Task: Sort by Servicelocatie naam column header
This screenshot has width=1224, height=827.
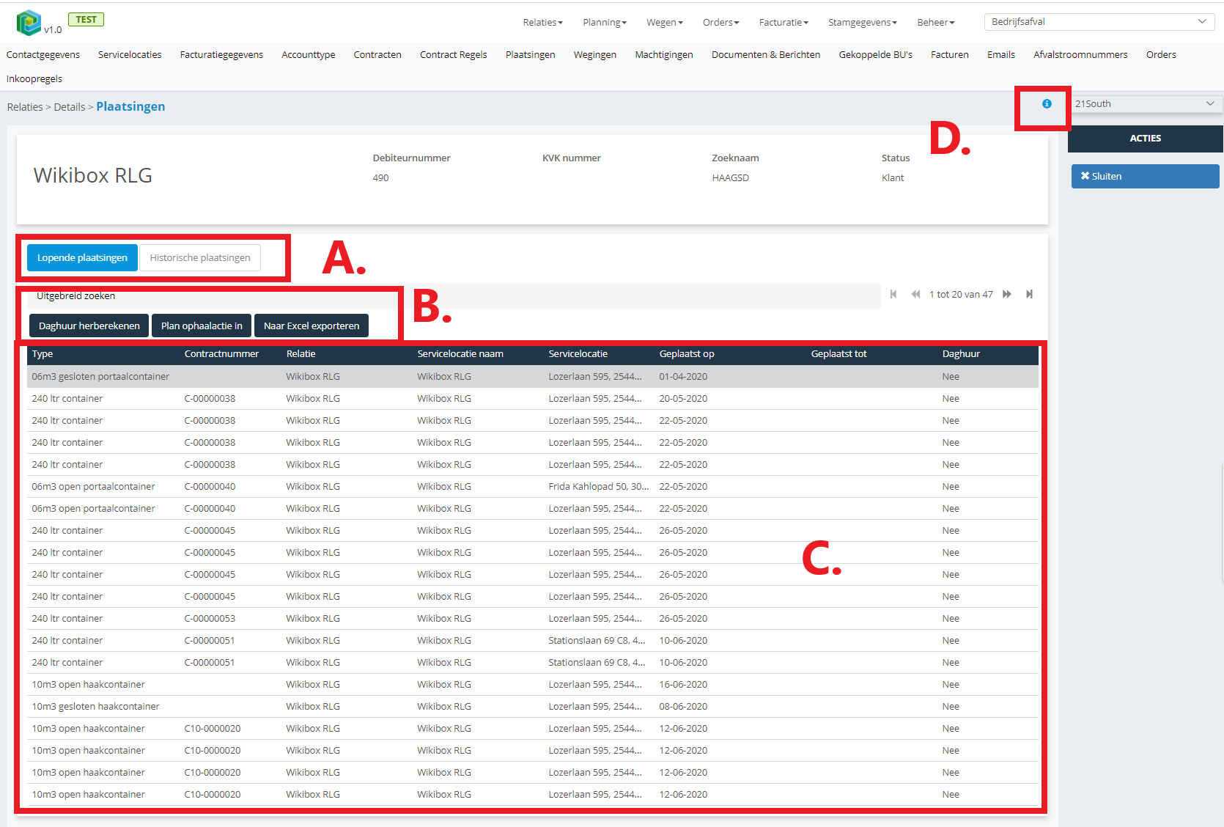Action: (x=460, y=354)
